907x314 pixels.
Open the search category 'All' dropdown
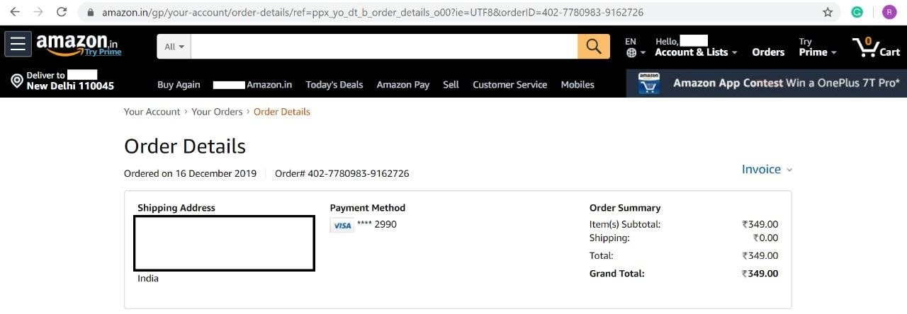pyautogui.click(x=174, y=47)
